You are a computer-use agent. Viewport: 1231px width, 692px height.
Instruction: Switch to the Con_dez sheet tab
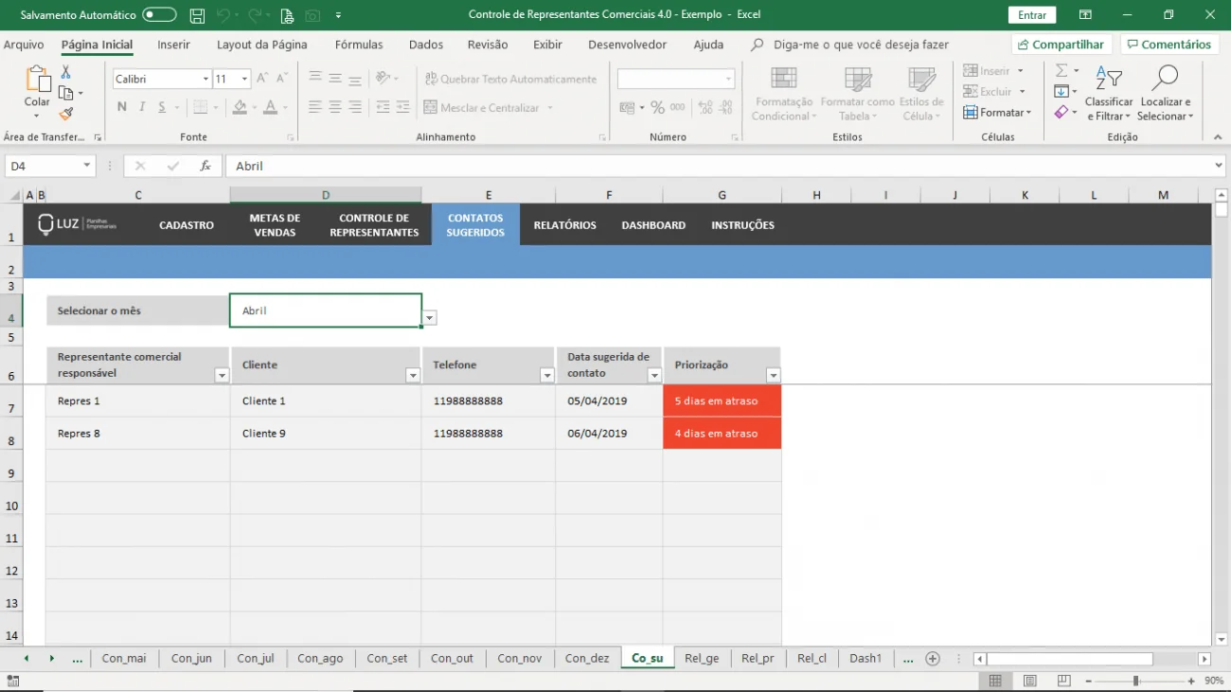[x=586, y=659]
